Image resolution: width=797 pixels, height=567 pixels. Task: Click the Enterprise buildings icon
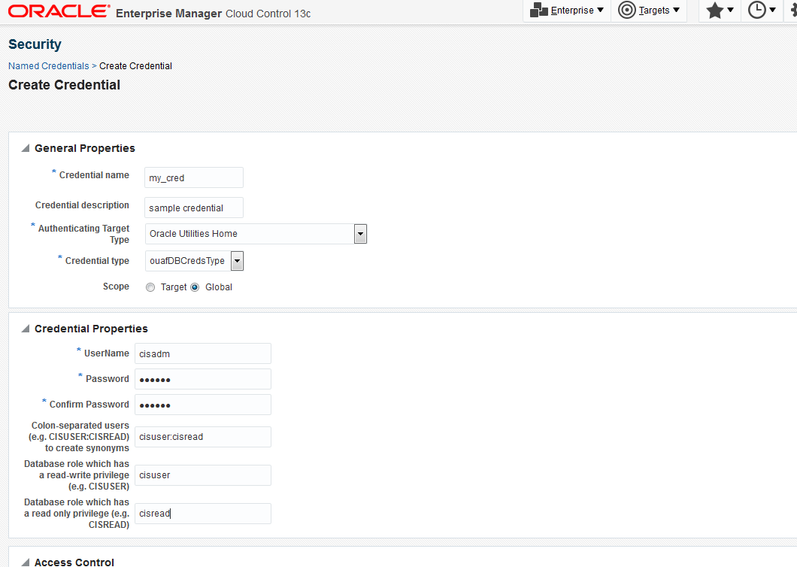538,11
